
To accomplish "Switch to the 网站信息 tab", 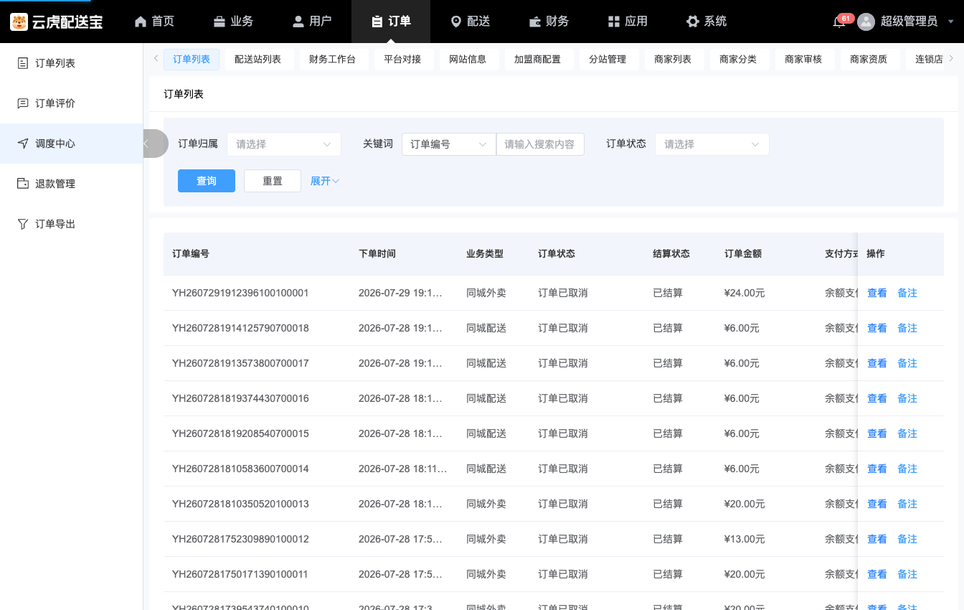I will pos(468,59).
